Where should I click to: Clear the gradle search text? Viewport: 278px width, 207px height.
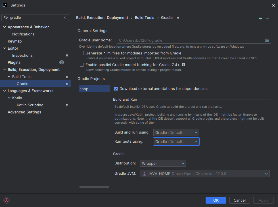point(65,18)
